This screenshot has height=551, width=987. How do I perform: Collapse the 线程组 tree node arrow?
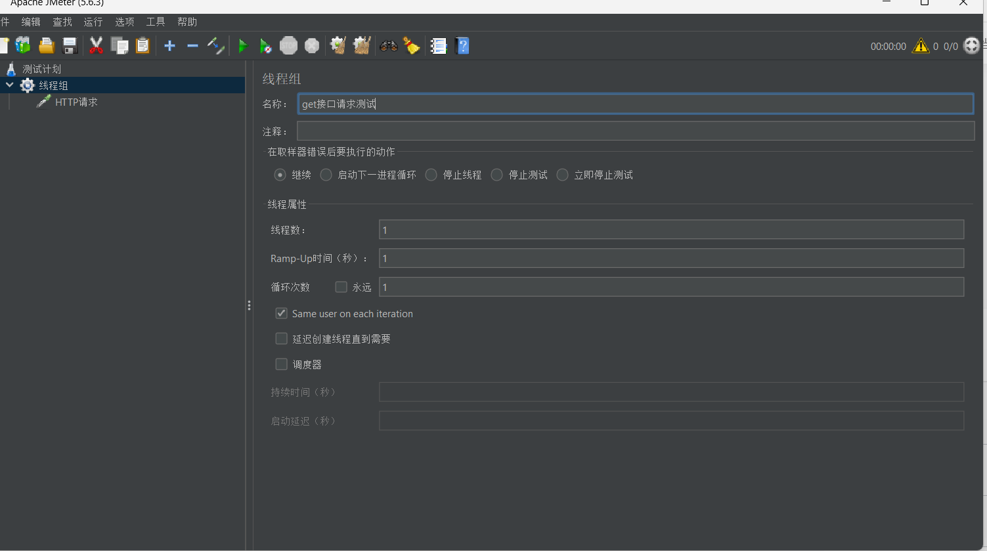9,85
